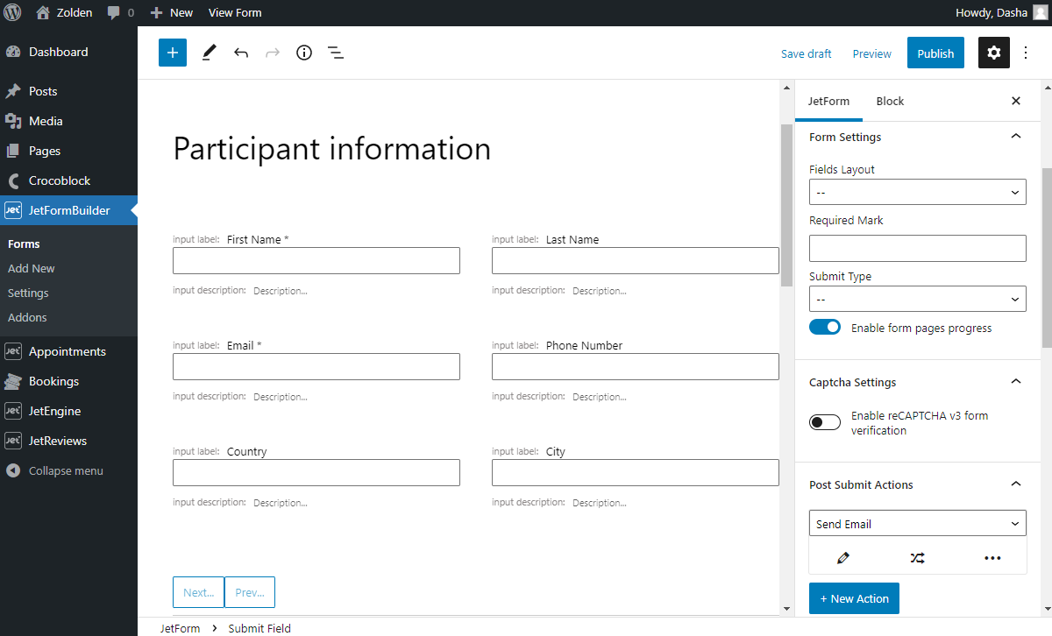Open JetEngine in the admin sidebar
The image size is (1052, 636).
pos(54,411)
